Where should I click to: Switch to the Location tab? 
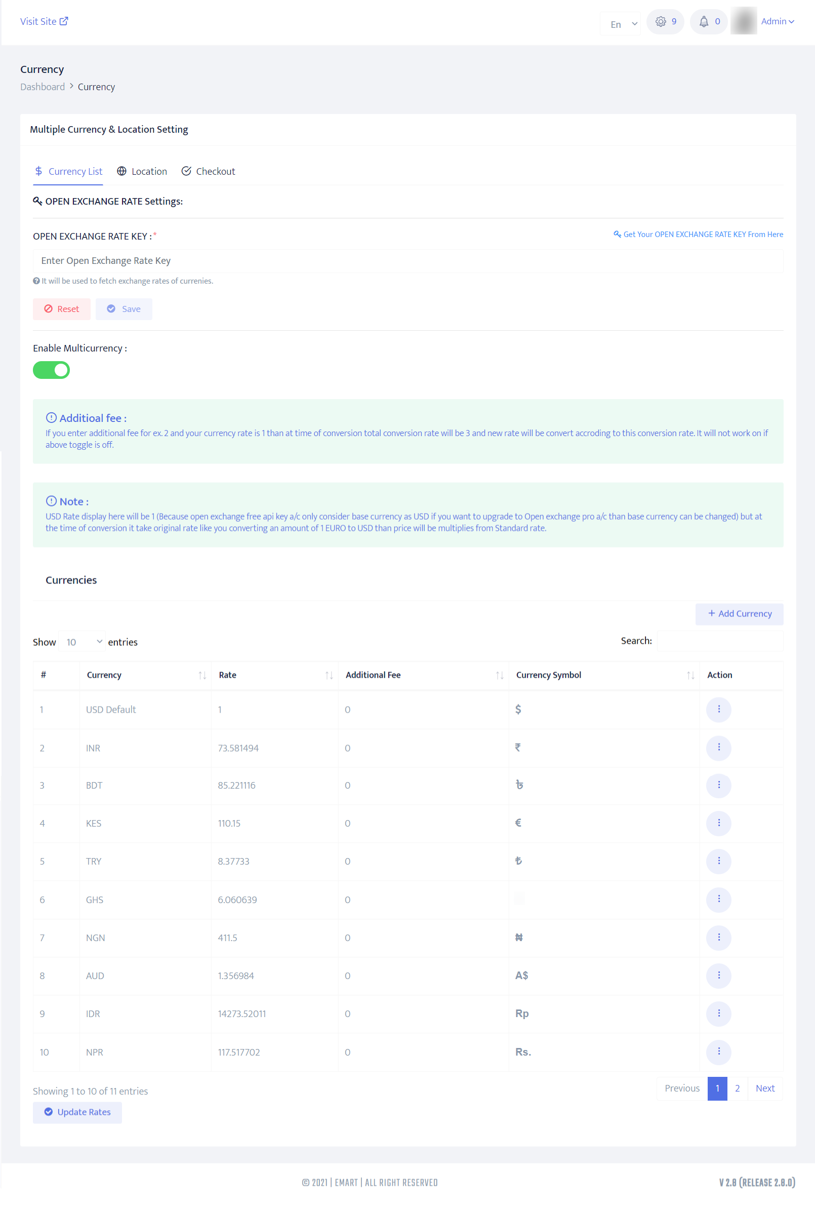(x=142, y=171)
